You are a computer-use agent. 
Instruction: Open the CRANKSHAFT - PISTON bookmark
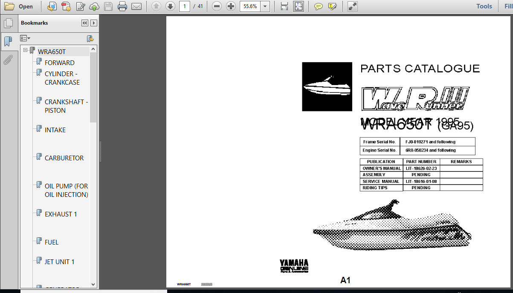coord(67,106)
